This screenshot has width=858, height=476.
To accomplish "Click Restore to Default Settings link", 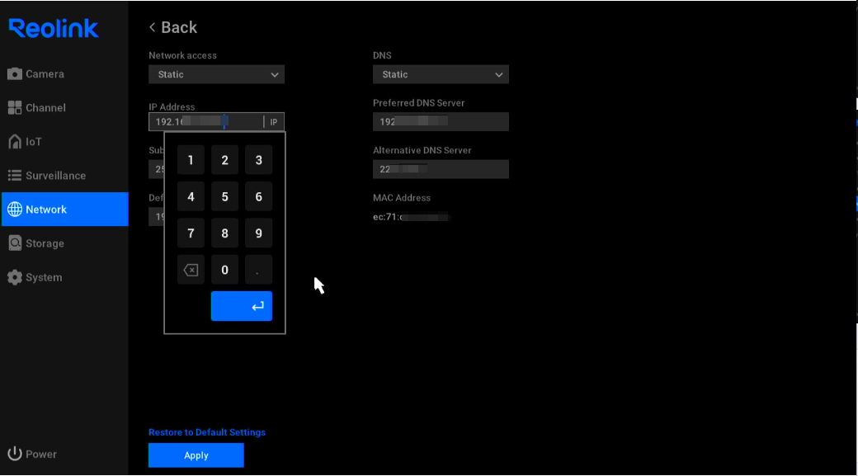I will click(x=207, y=432).
